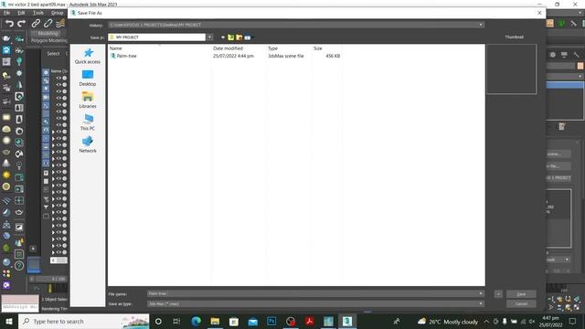Click Scene Explorer horizontal scrollbar
The width and height of the screenshot is (585, 329).
pyautogui.click(x=58, y=260)
